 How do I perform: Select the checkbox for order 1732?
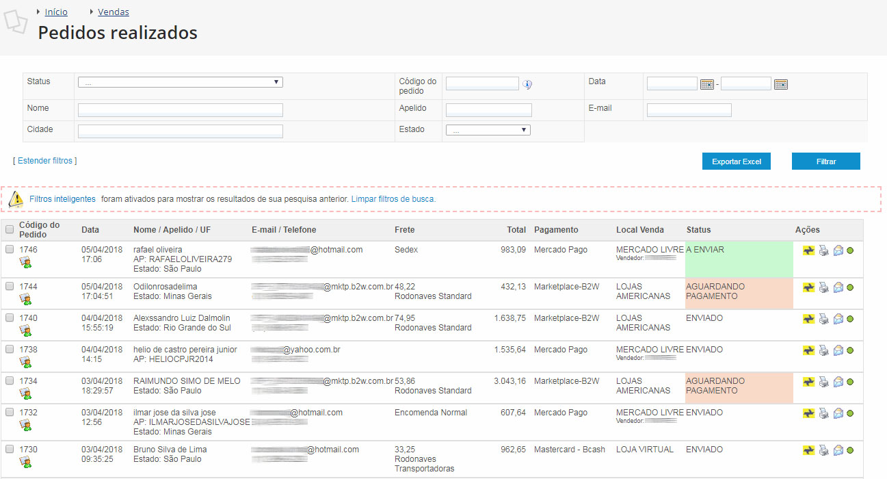(x=10, y=413)
